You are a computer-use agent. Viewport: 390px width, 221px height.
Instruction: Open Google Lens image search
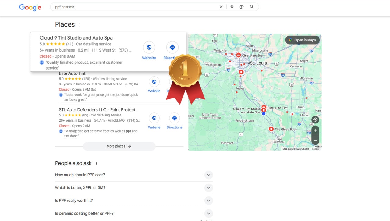(242, 7)
